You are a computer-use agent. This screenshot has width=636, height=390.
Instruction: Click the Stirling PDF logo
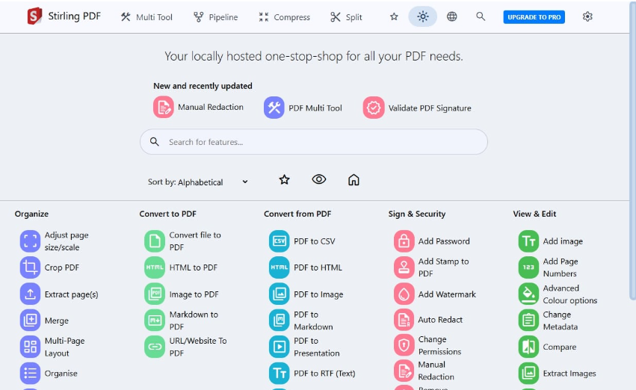pyautogui.click(x=34, y=16)
